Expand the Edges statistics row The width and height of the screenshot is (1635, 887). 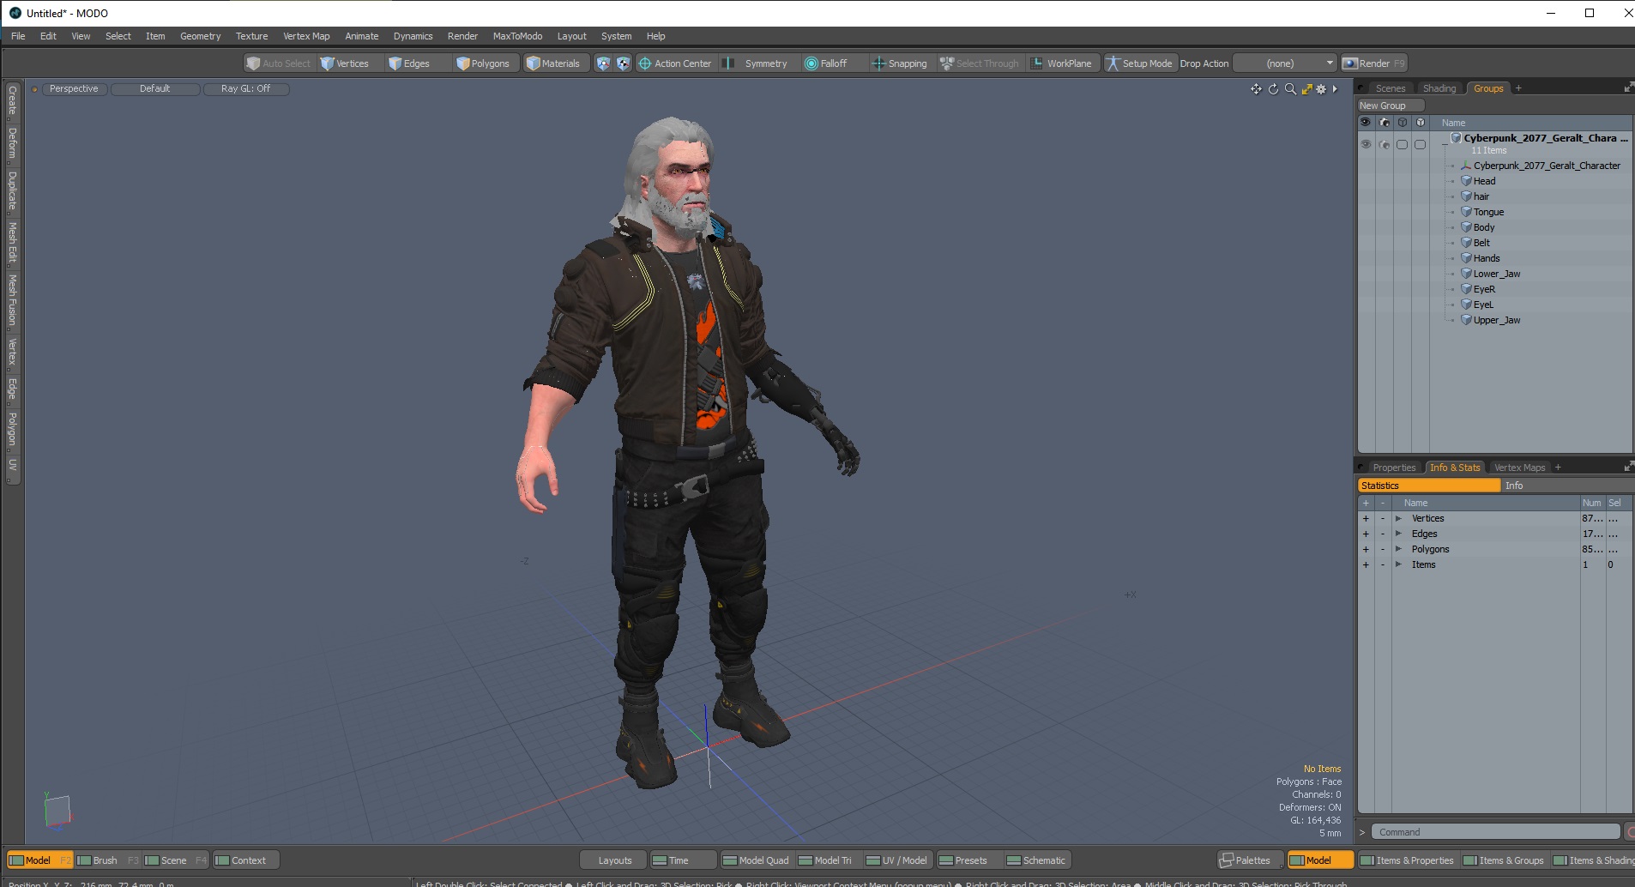point(1398,534)
